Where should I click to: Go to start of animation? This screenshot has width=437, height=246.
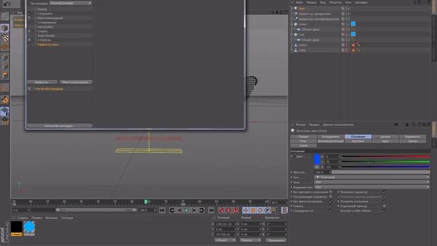[x=163, y=210]
